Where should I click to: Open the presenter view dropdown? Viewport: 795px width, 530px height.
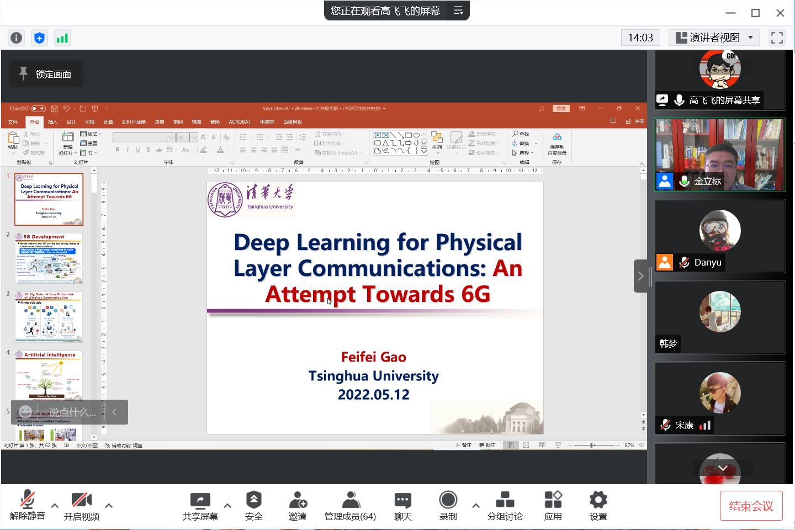(x=714, y=38)
